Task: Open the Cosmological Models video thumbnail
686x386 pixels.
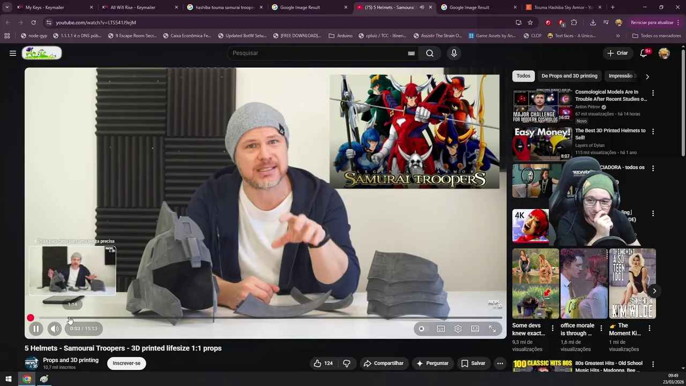Action: [542, 106]
